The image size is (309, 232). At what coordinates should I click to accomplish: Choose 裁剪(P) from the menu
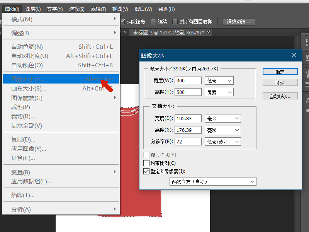61,107
